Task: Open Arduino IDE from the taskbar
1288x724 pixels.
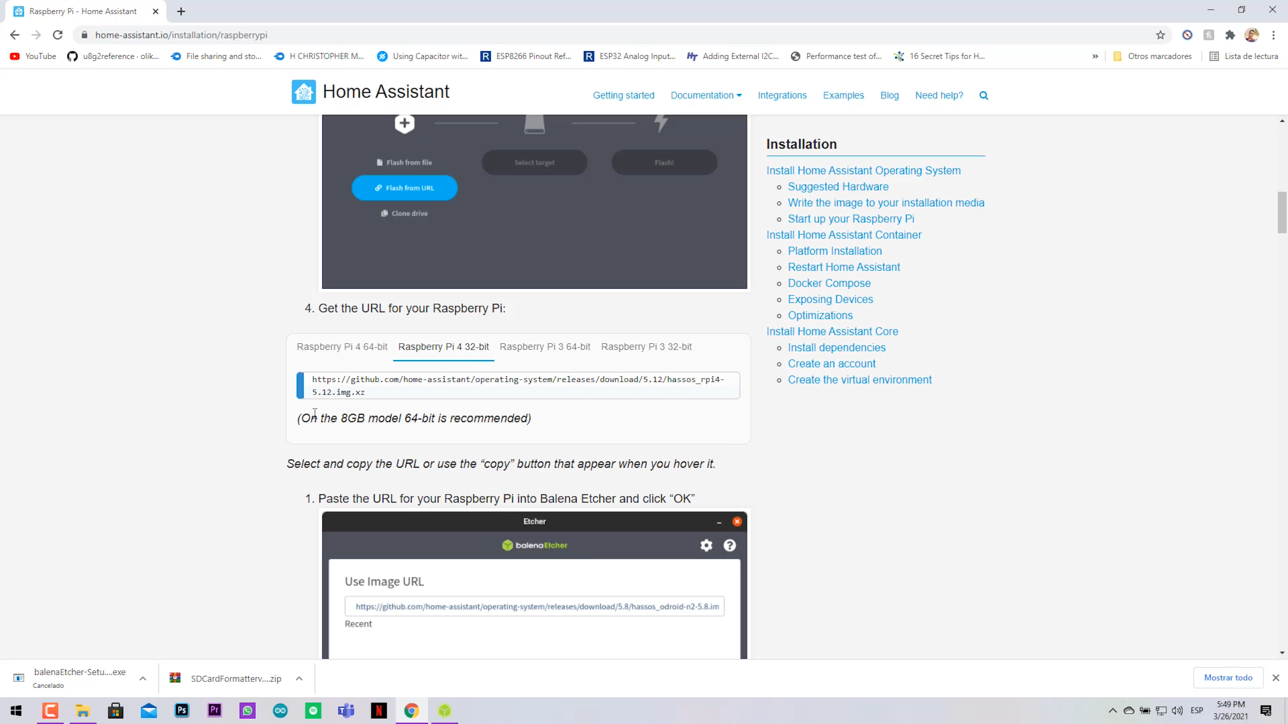Action: click(280, 711)
